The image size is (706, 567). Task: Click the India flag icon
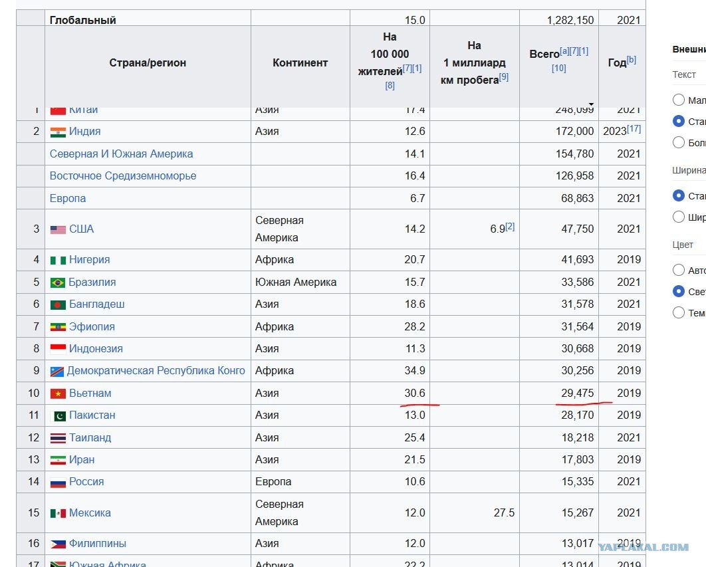pyautogui.click(x=58, y=132)
